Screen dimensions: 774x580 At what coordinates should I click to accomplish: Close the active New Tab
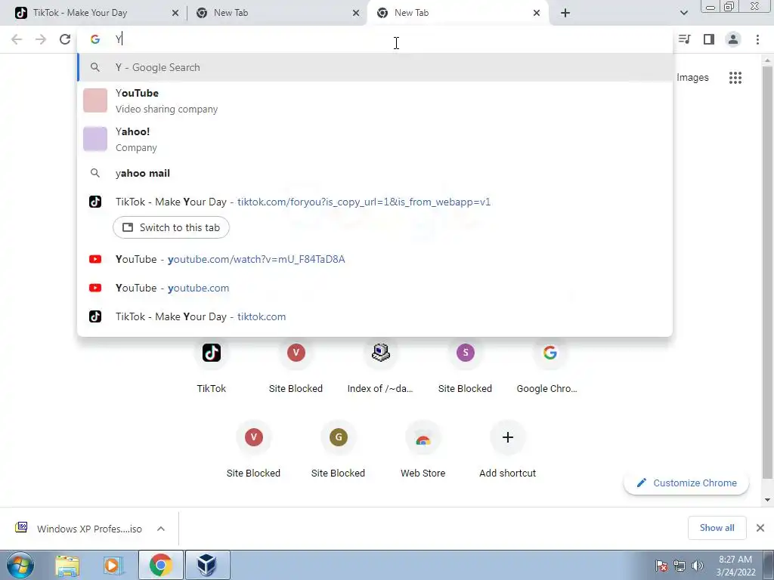coord(537,13)
